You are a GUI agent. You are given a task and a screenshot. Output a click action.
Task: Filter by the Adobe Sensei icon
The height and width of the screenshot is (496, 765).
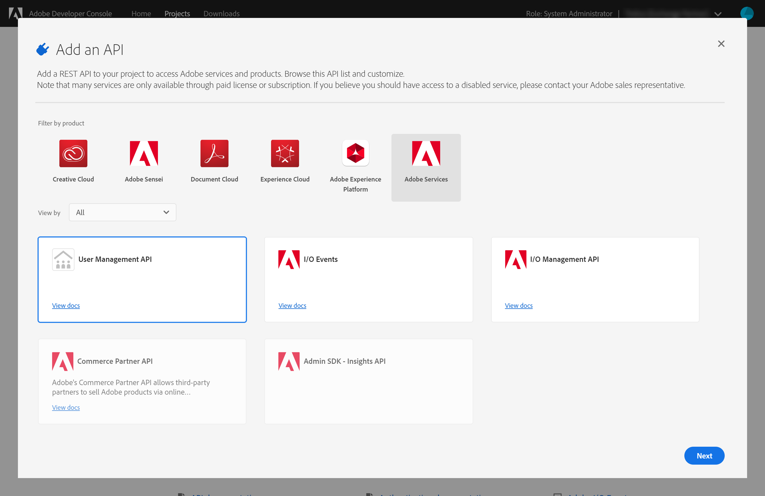(x=144, y=153)
